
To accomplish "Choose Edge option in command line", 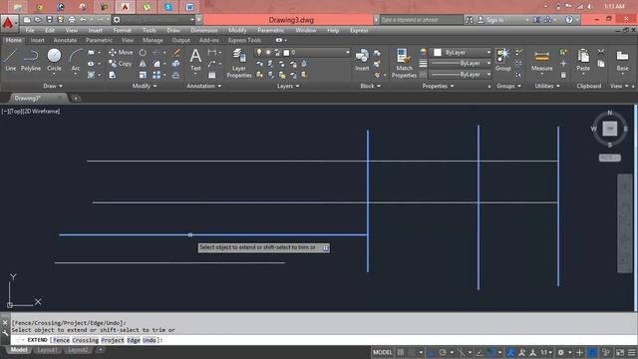I will click(134, 340).
